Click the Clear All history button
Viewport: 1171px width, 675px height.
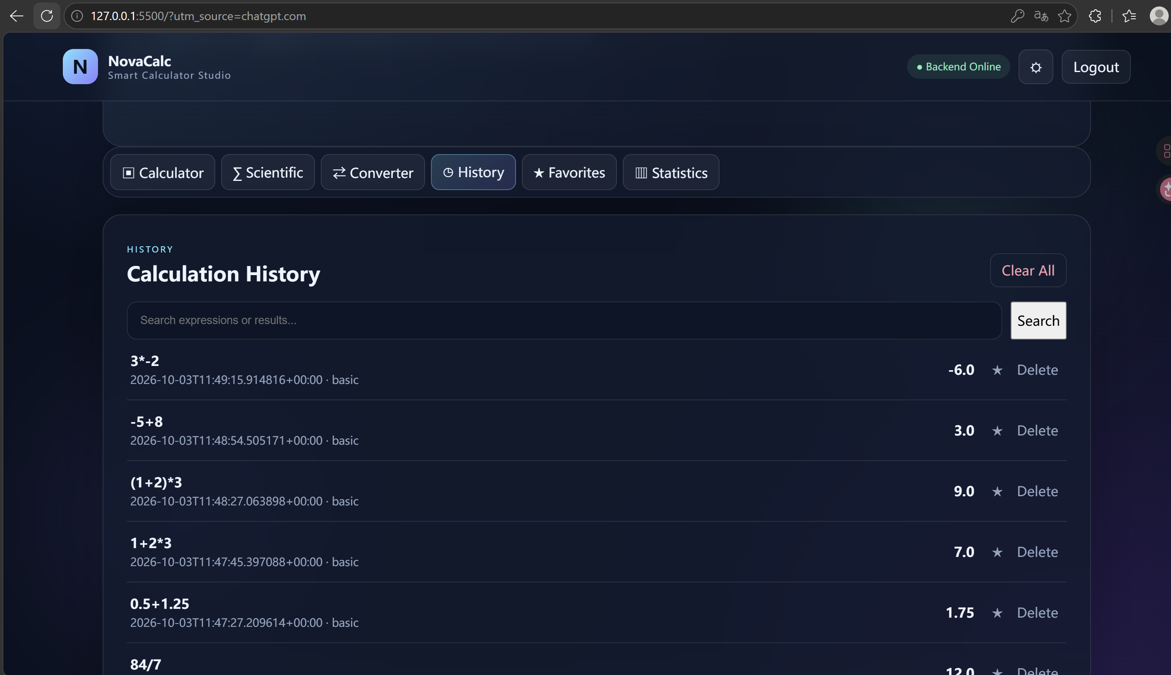pos(1028,270)
